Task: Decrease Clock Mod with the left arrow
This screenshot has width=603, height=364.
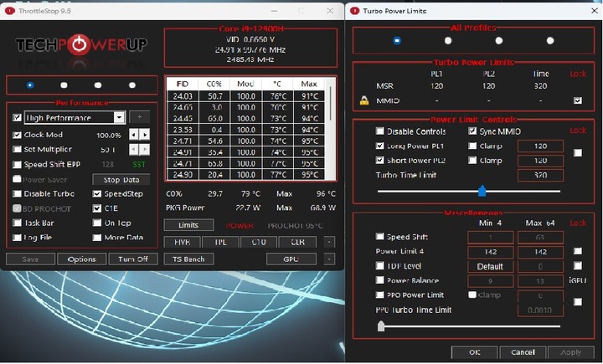Action: tap(133, 135)
